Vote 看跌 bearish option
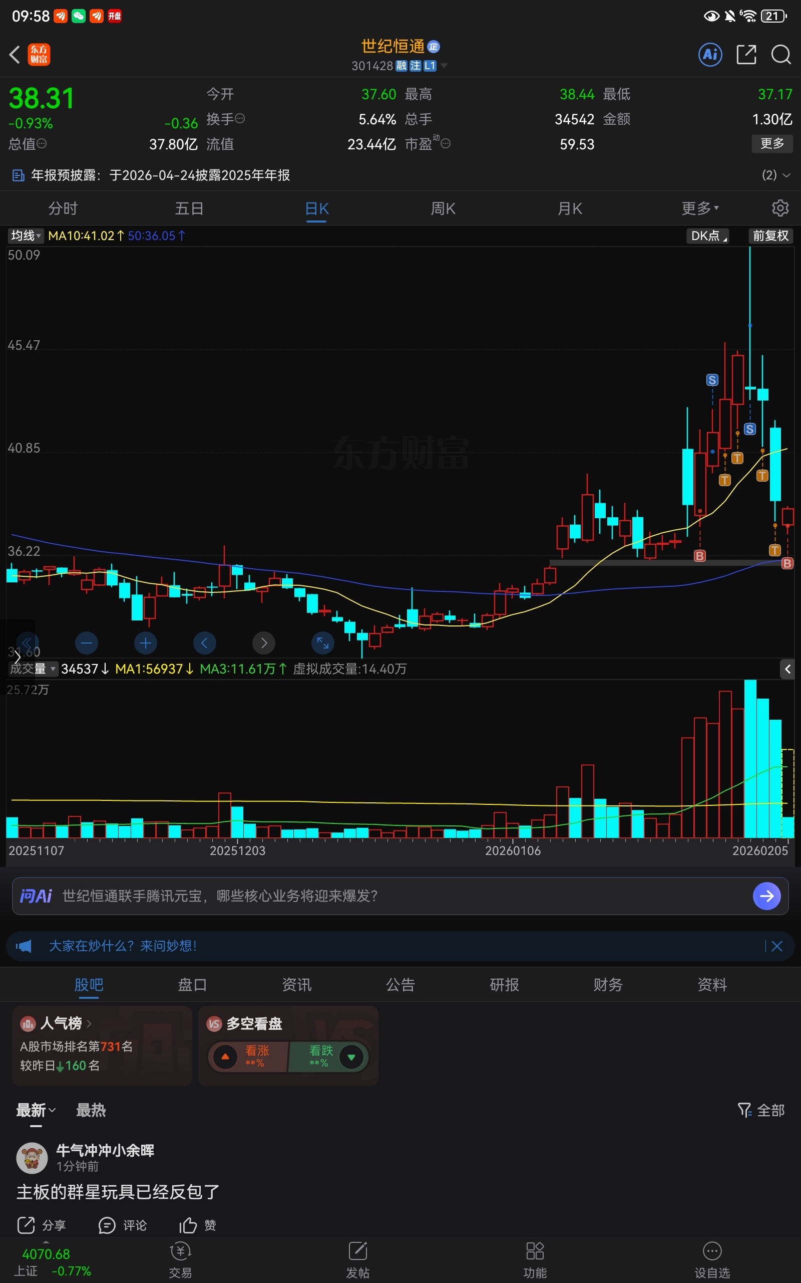 [328, 1056]
